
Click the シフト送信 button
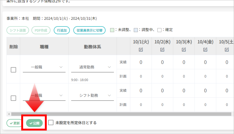[18, 30]
